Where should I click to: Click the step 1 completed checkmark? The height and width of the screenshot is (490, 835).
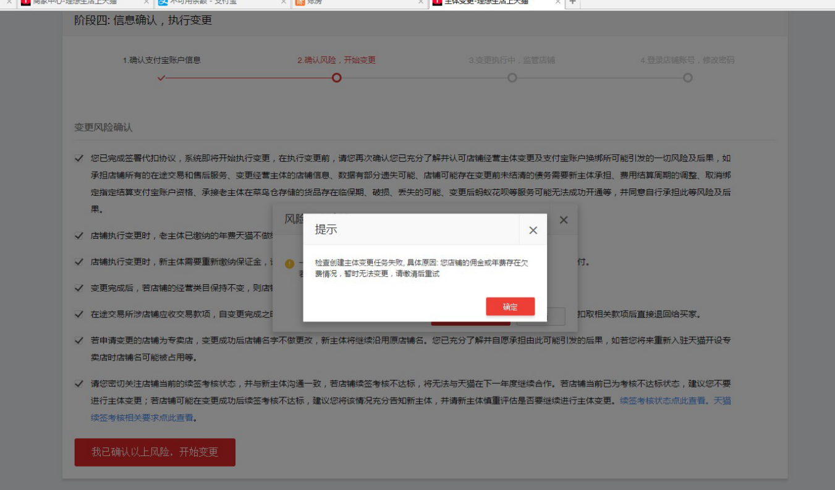161,78
